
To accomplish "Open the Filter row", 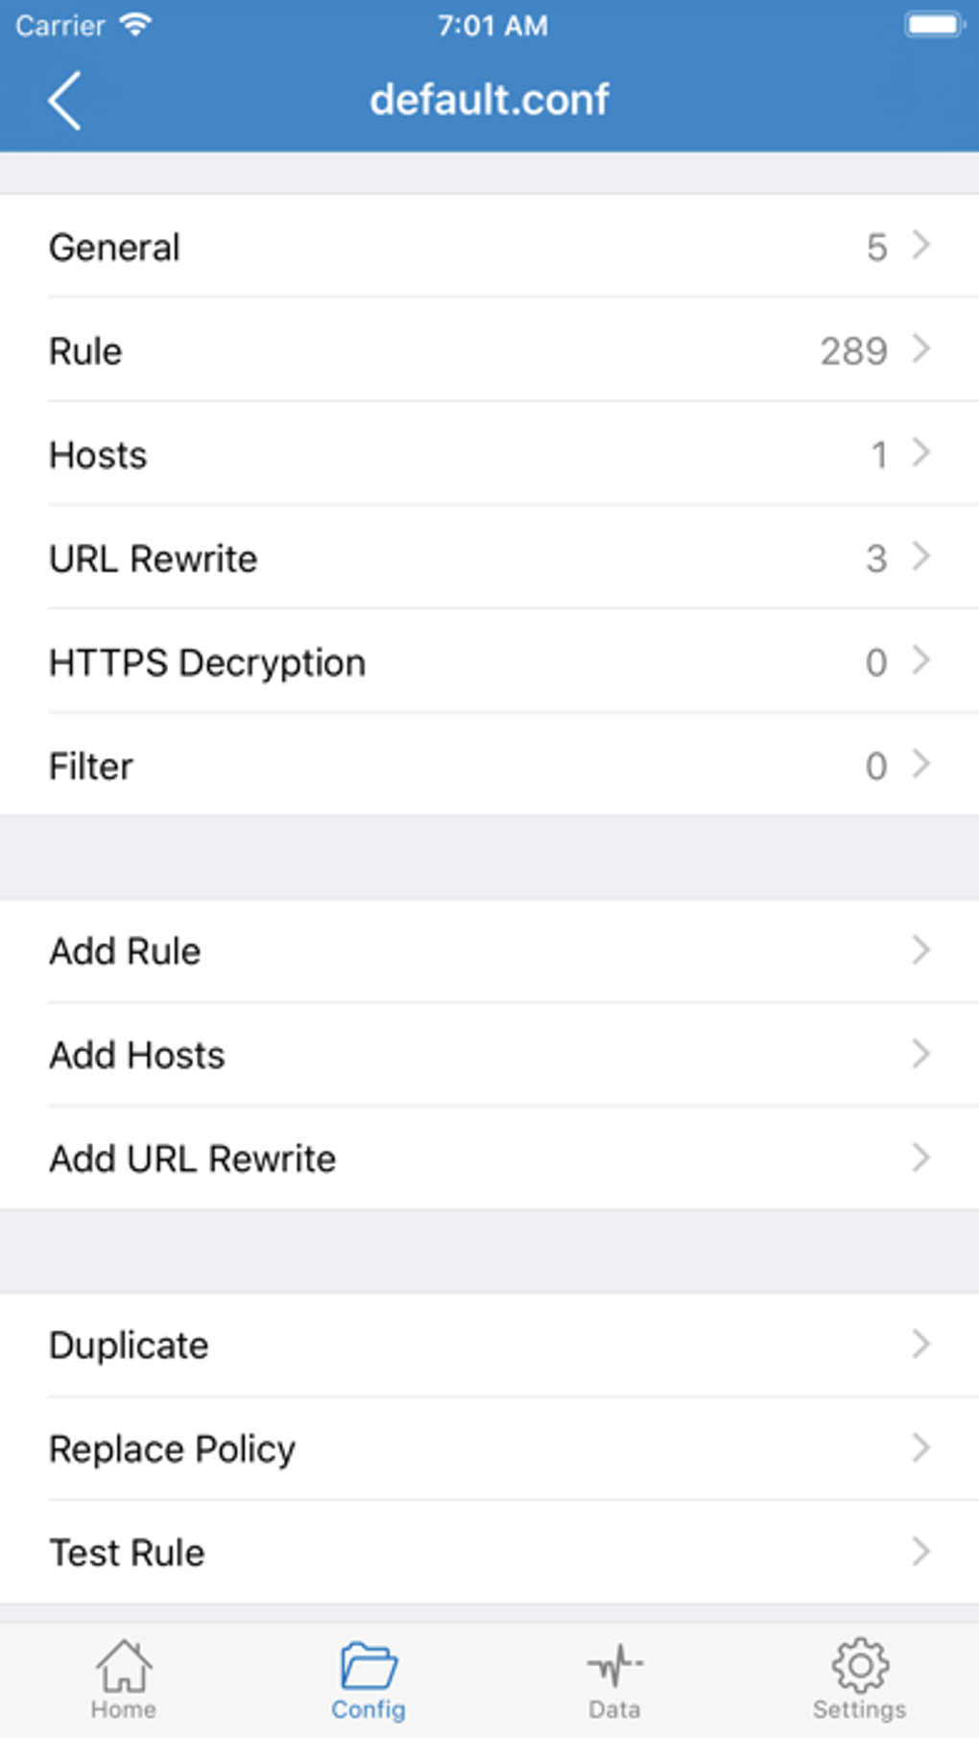I will (489, 766).
